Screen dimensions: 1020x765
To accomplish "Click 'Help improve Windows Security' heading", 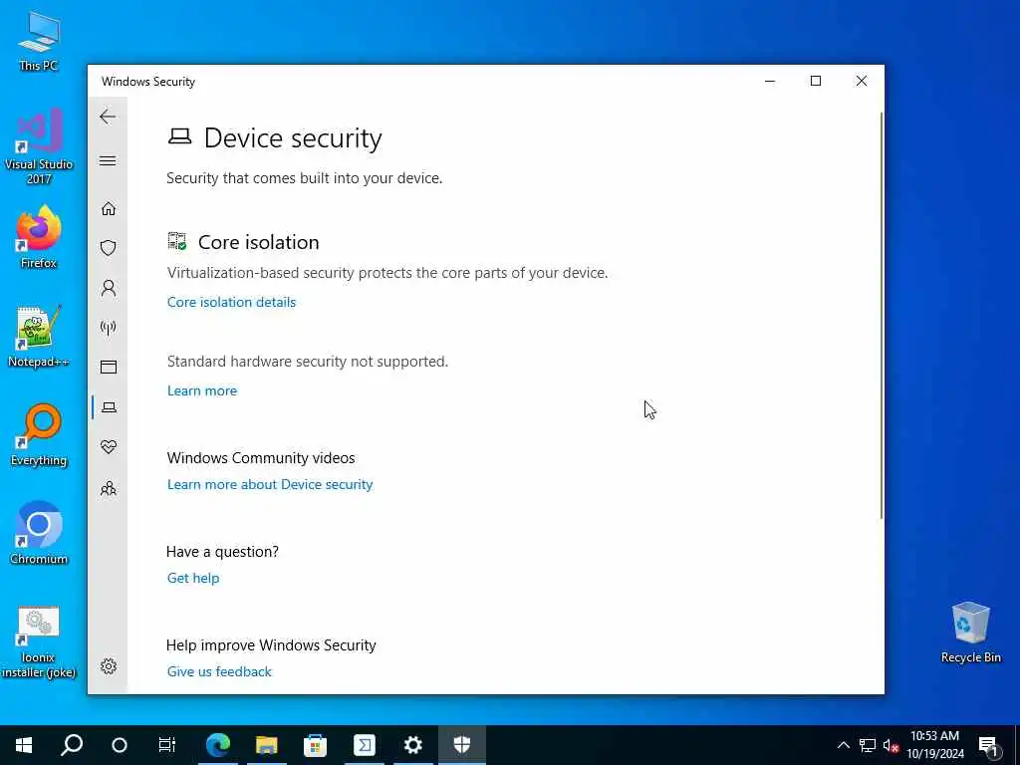I will pyautogui.click(x=271, y=645).
